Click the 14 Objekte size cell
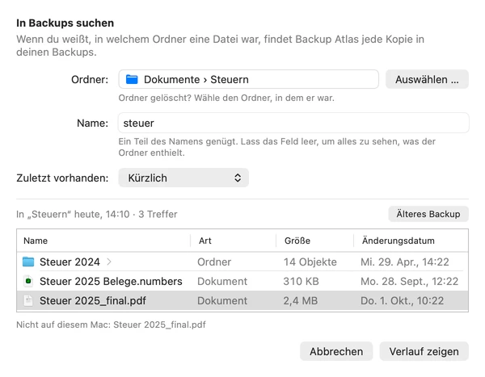The image size is (485, 377). pos(310,262)
